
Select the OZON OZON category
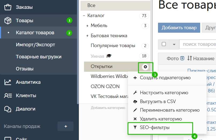[x=105, y=86]
